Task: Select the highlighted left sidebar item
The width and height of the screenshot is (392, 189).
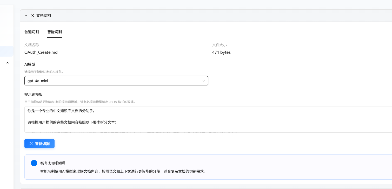Action: [x=6, y=51]
